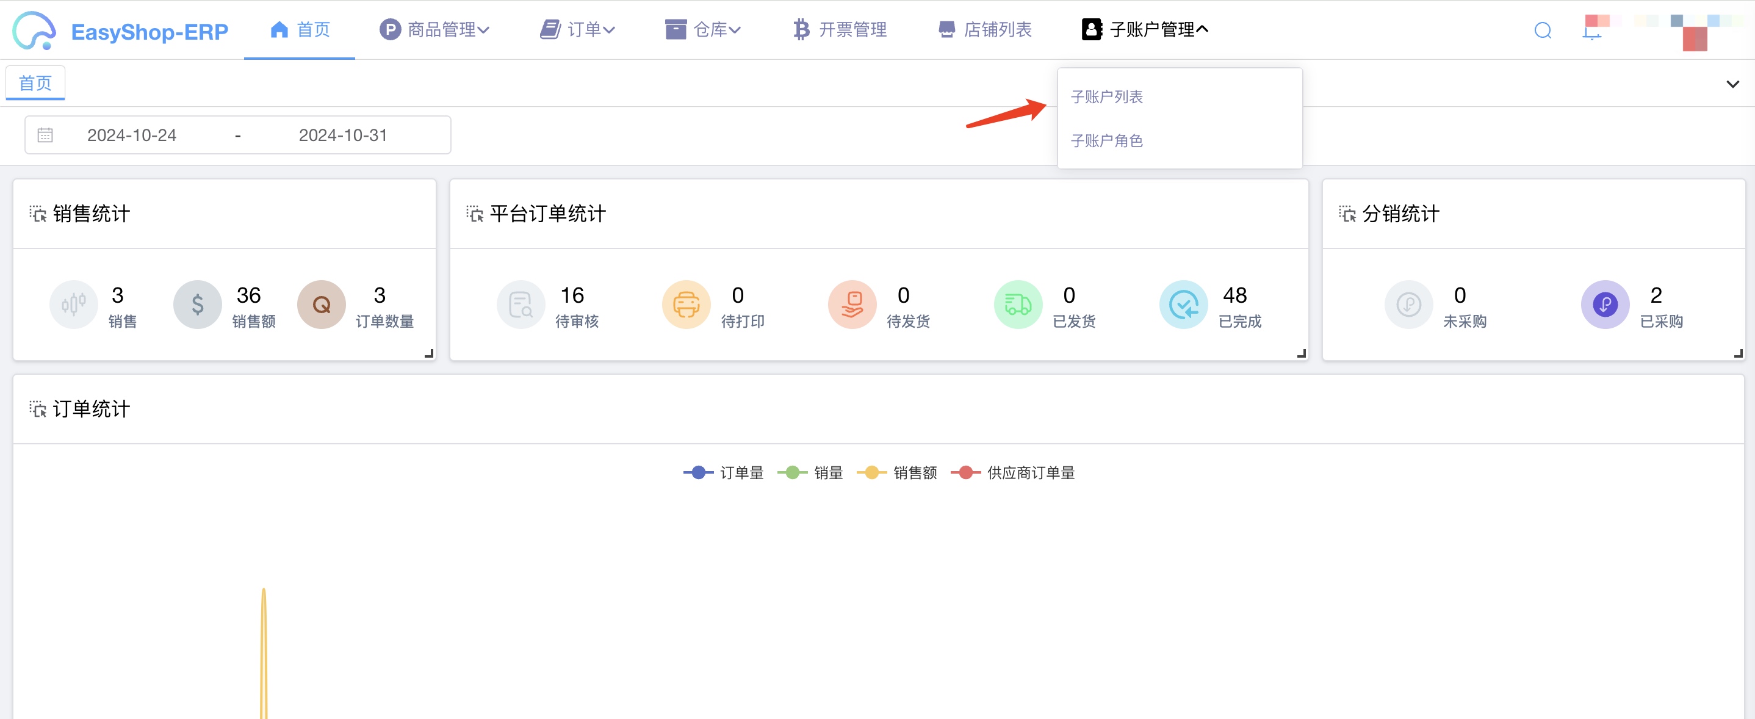Collapse the 子账户管理 menu

coord(1145,30)
